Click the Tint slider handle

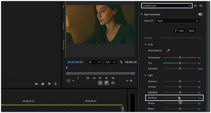pyautogui.click(x=180, y=63)
